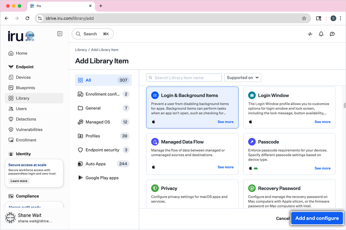
Task: Open the activity pulse icon in header
Action: (310, 34)
